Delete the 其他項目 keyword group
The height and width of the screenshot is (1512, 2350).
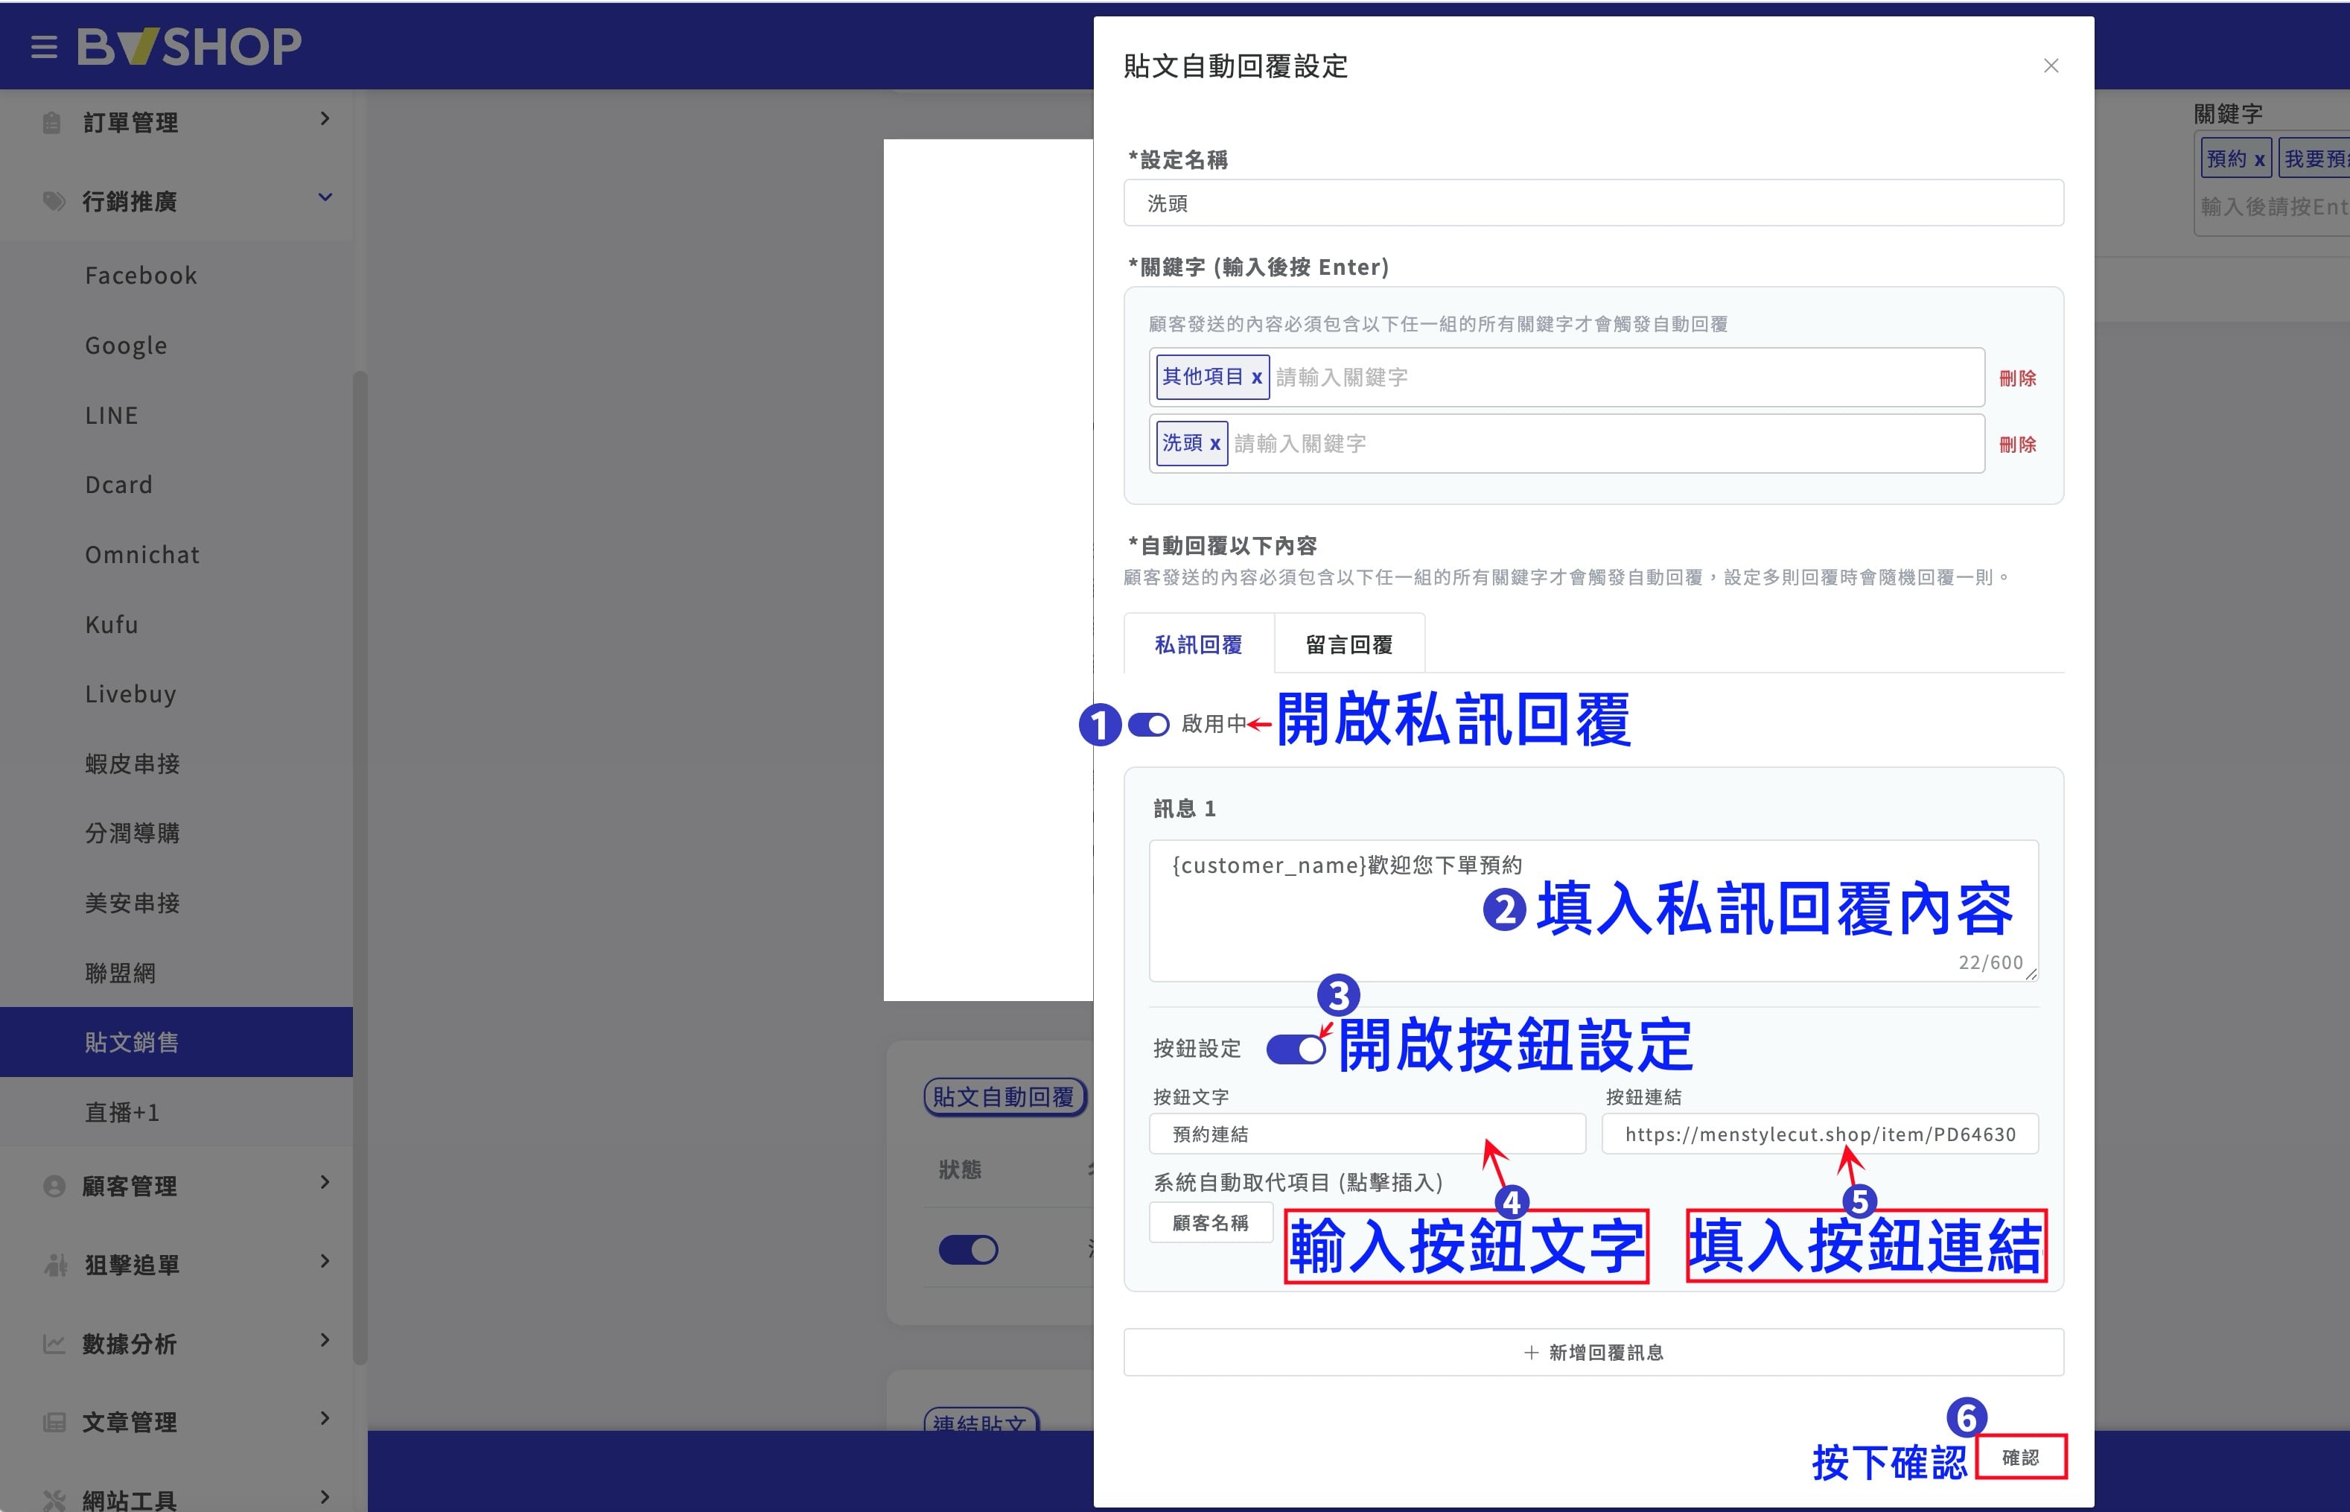(2017, 378)
